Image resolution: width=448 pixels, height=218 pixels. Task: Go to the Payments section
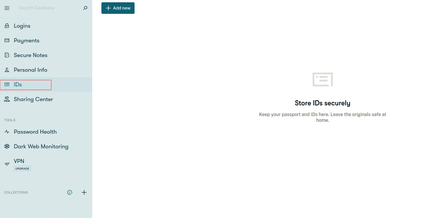click(x=46, y=41)
